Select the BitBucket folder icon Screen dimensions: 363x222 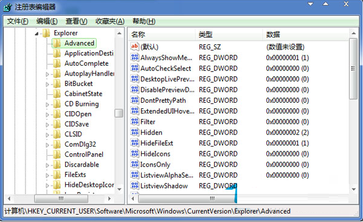pos(57,83)
